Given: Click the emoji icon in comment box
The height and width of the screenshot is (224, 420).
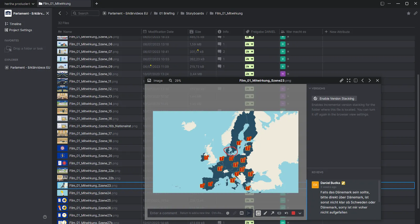Looking at the screenshot, I should click(x=242, y=213).
